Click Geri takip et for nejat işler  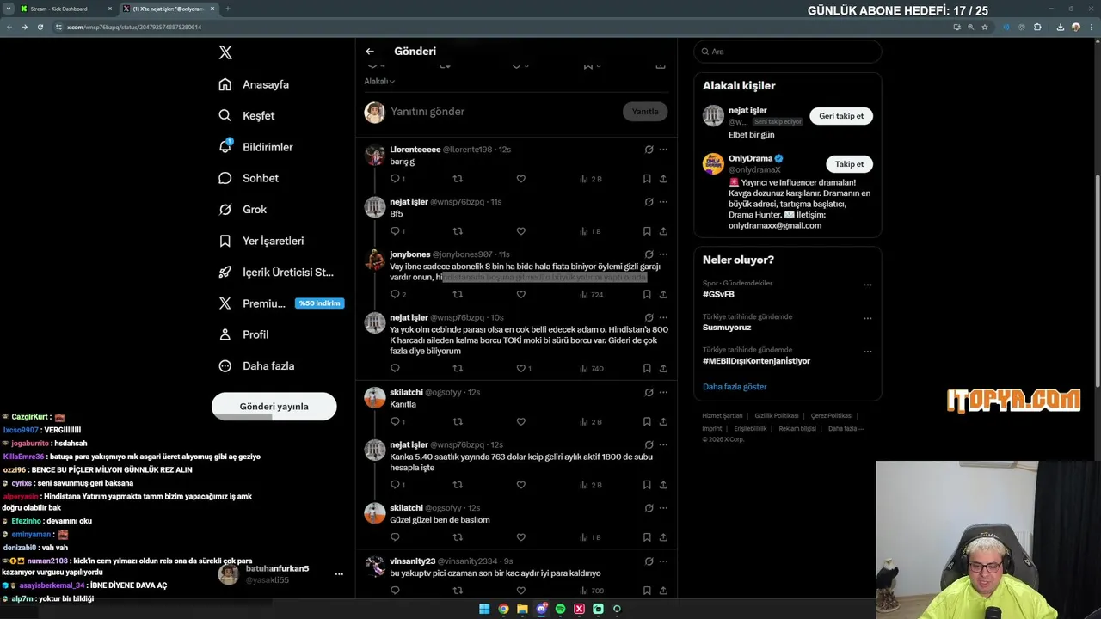tap(841, 115)
